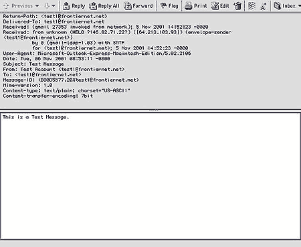This screenshot has width=301, height=247.
Task: Open the dropdown arrow beside Previous
Action: [37, 6]
